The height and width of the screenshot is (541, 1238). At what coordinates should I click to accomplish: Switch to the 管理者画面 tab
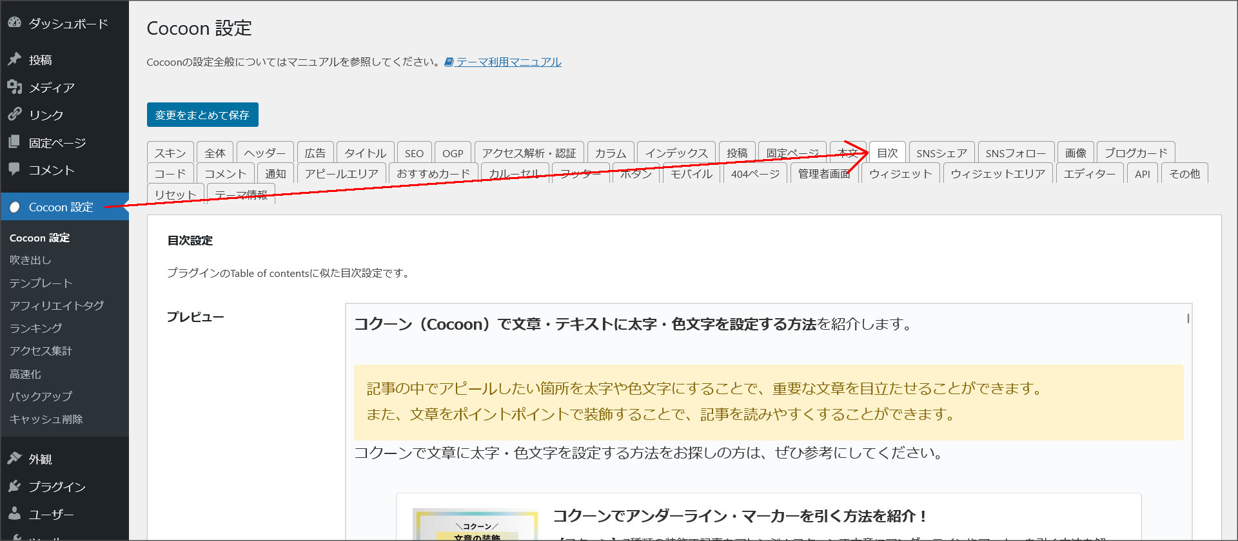(824, 173)
